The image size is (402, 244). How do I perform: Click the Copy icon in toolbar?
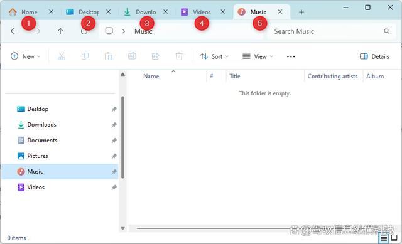[x=85, y=56]
